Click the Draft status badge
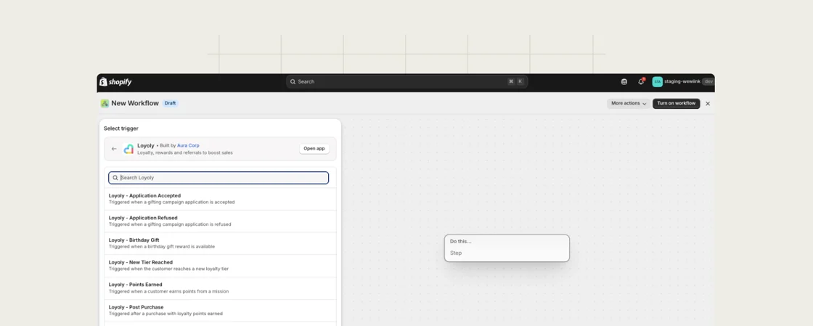Screen dimensions: 813x326 coord(170,103)
